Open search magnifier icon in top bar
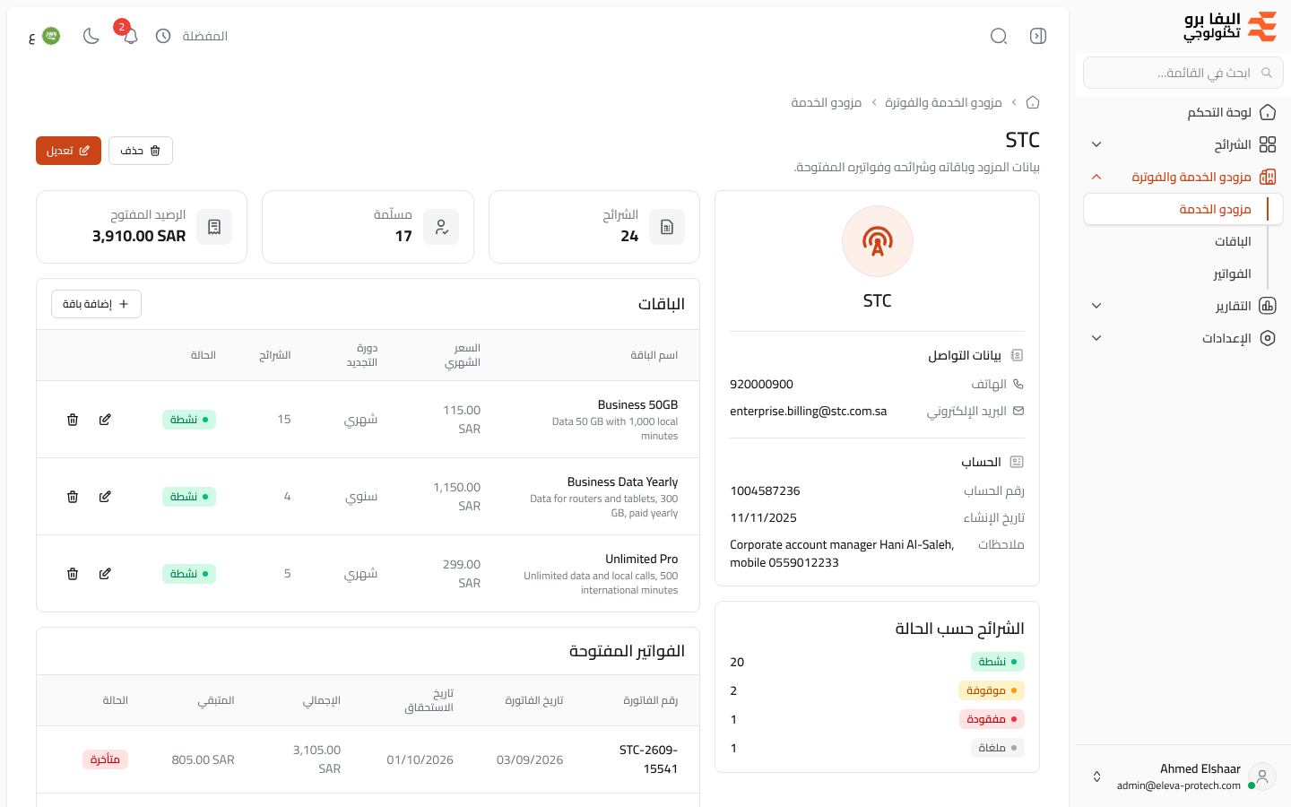1291x807 pixels. pos(999,36)
